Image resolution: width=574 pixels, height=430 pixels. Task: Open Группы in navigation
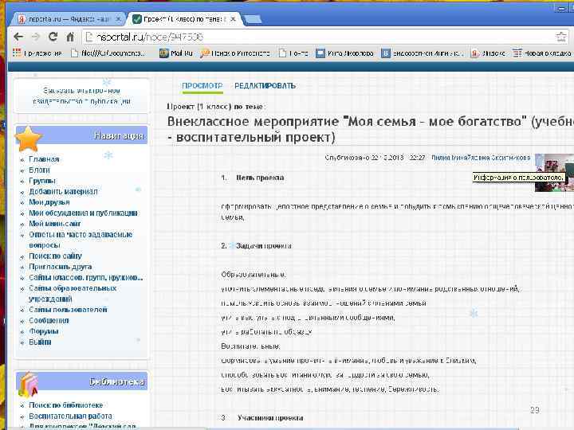point(42,181)
